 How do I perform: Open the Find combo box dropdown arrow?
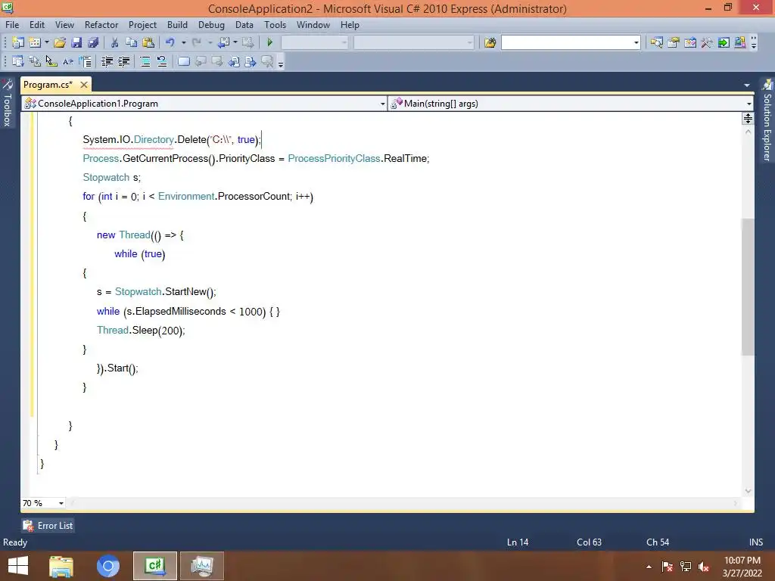(636, 42)
